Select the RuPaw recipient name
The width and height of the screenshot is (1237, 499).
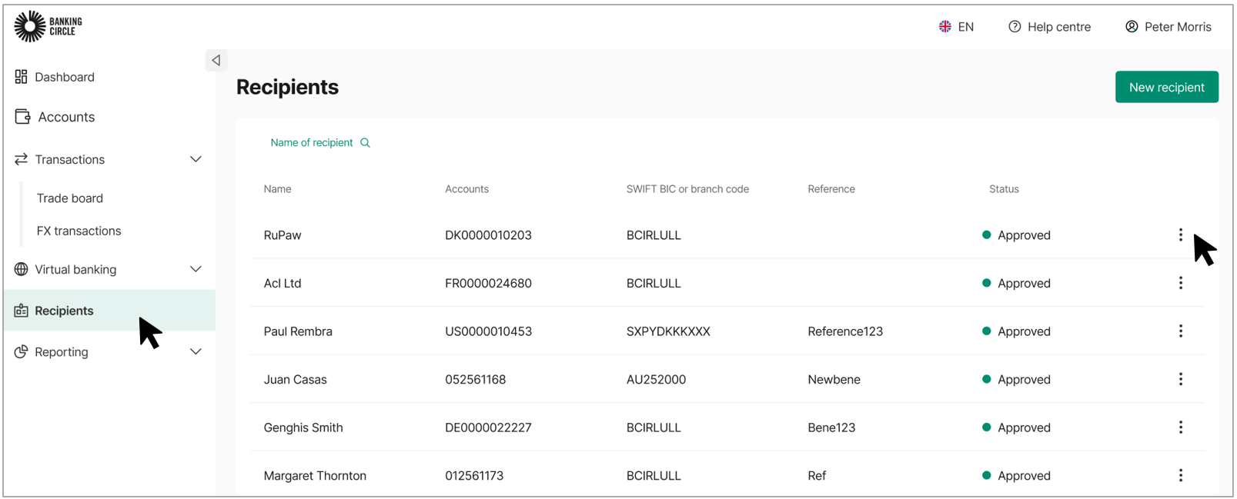click(x=283, y=235)
